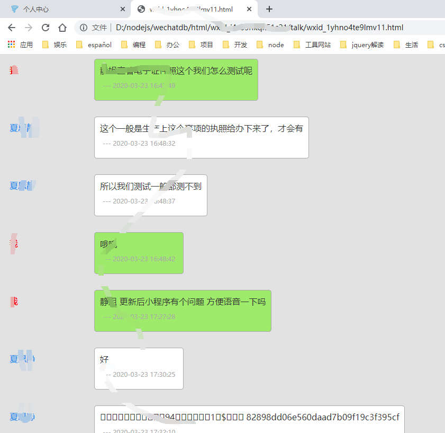
Task: Go forward to next page
Action: pos(29,28)
